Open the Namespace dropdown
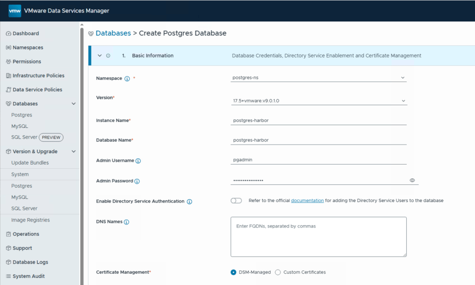475x285 pixels. [319, 78]
